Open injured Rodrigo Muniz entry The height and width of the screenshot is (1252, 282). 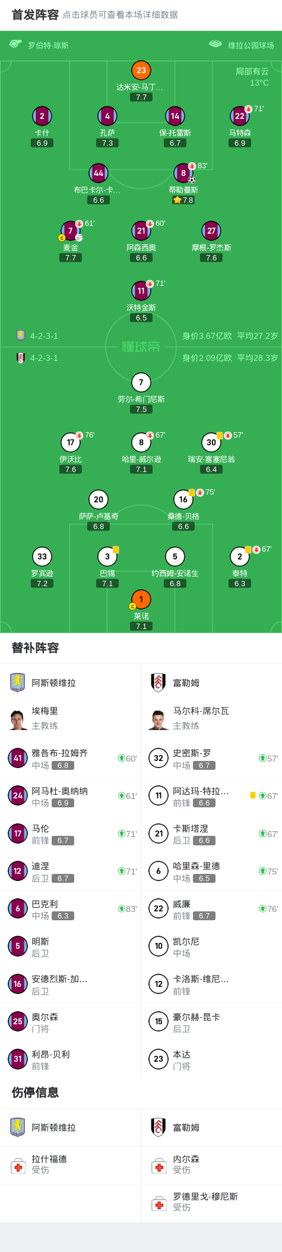coord(211,1203)
